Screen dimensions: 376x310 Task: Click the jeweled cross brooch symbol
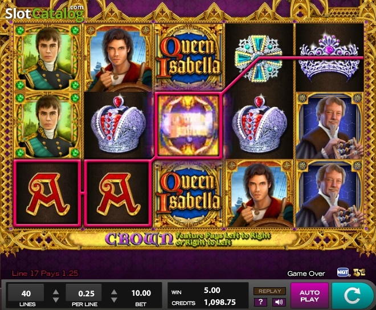click(x=259, y=58)
